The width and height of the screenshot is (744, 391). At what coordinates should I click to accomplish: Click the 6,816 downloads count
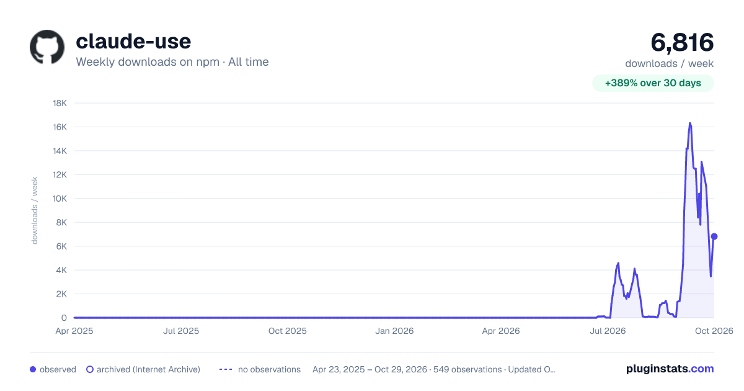682,42
